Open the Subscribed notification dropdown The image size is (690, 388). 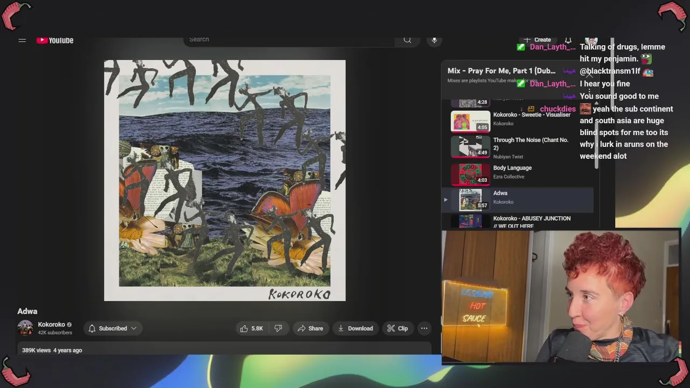tap(113, 328)
